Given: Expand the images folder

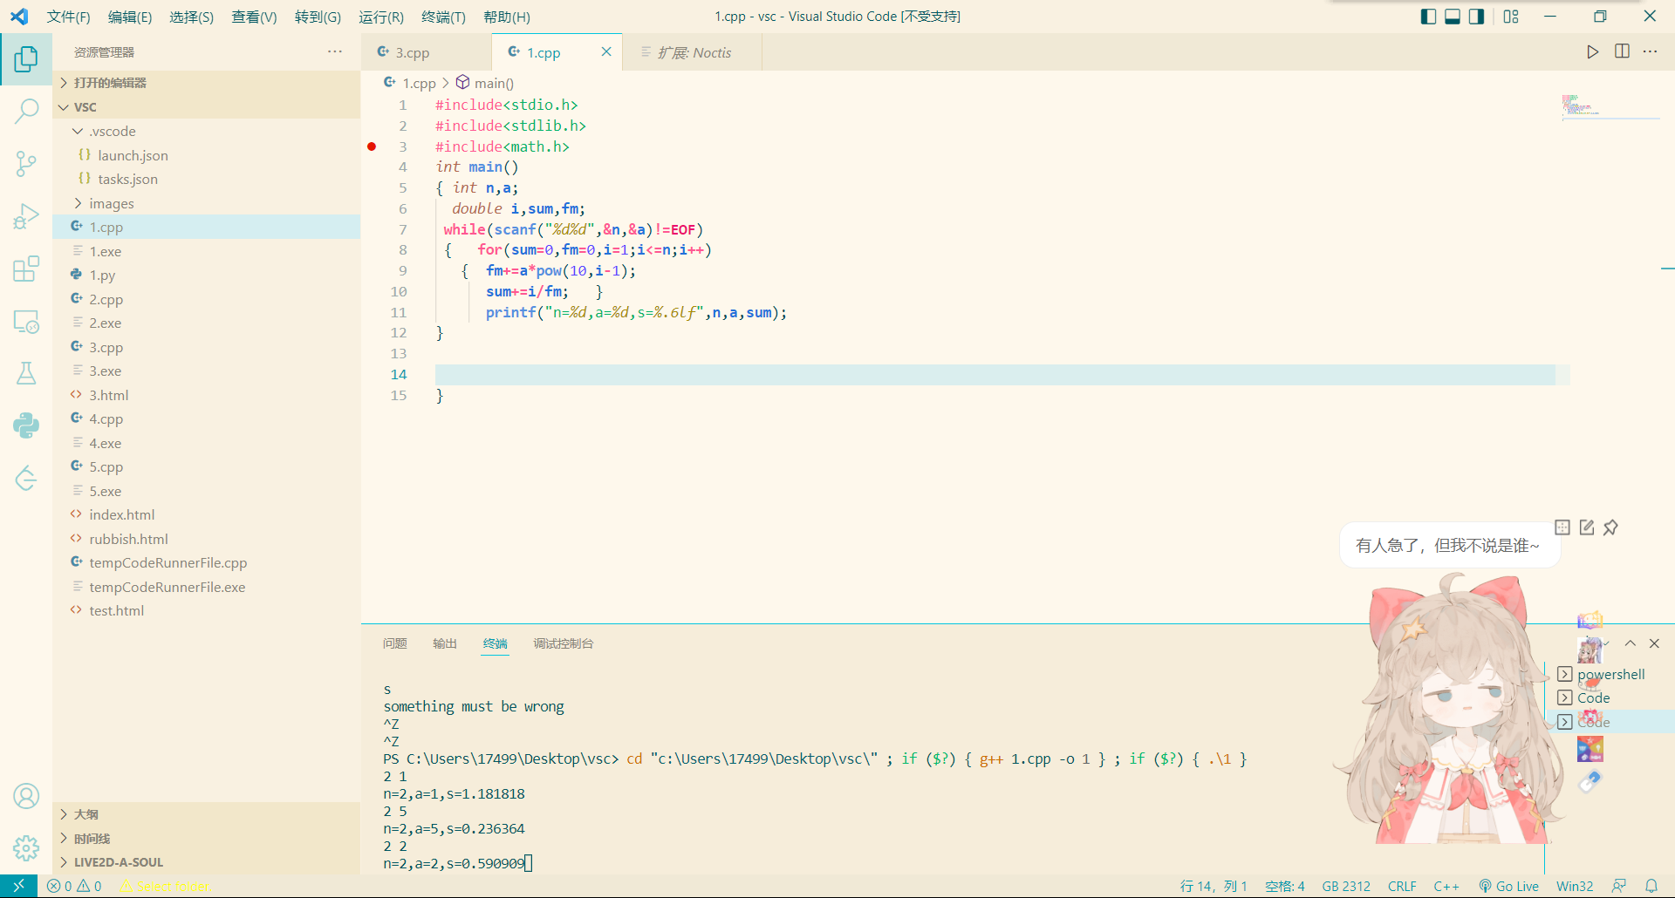Looking at the screenshot, I should point(112,203).
